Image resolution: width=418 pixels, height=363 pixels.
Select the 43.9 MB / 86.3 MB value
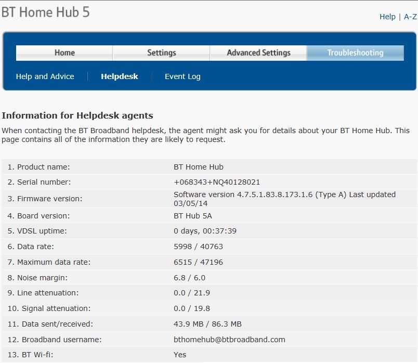pos(207,324)
